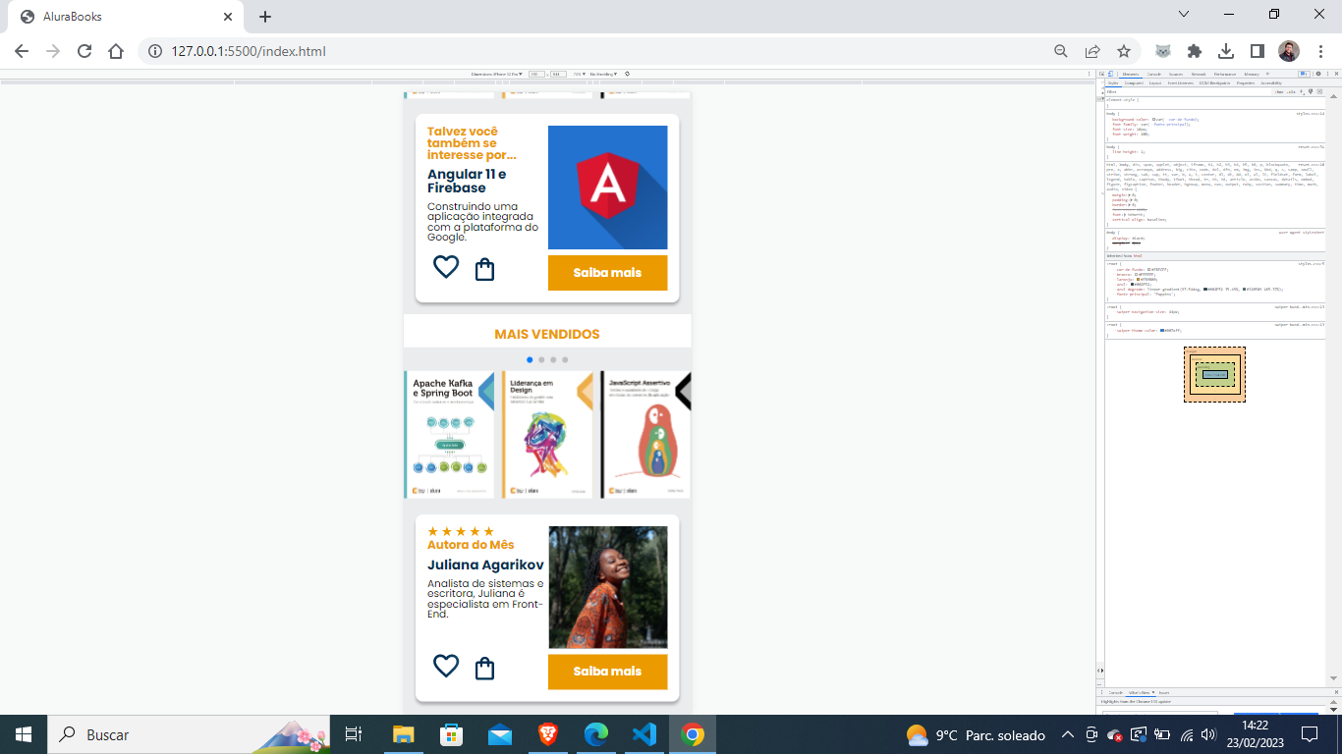Open the device zoom percentage dropdown

580,74
